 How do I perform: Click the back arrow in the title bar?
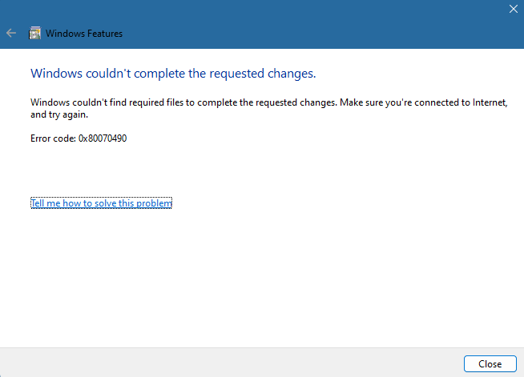11,34
